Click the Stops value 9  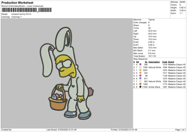click(149, 25)
